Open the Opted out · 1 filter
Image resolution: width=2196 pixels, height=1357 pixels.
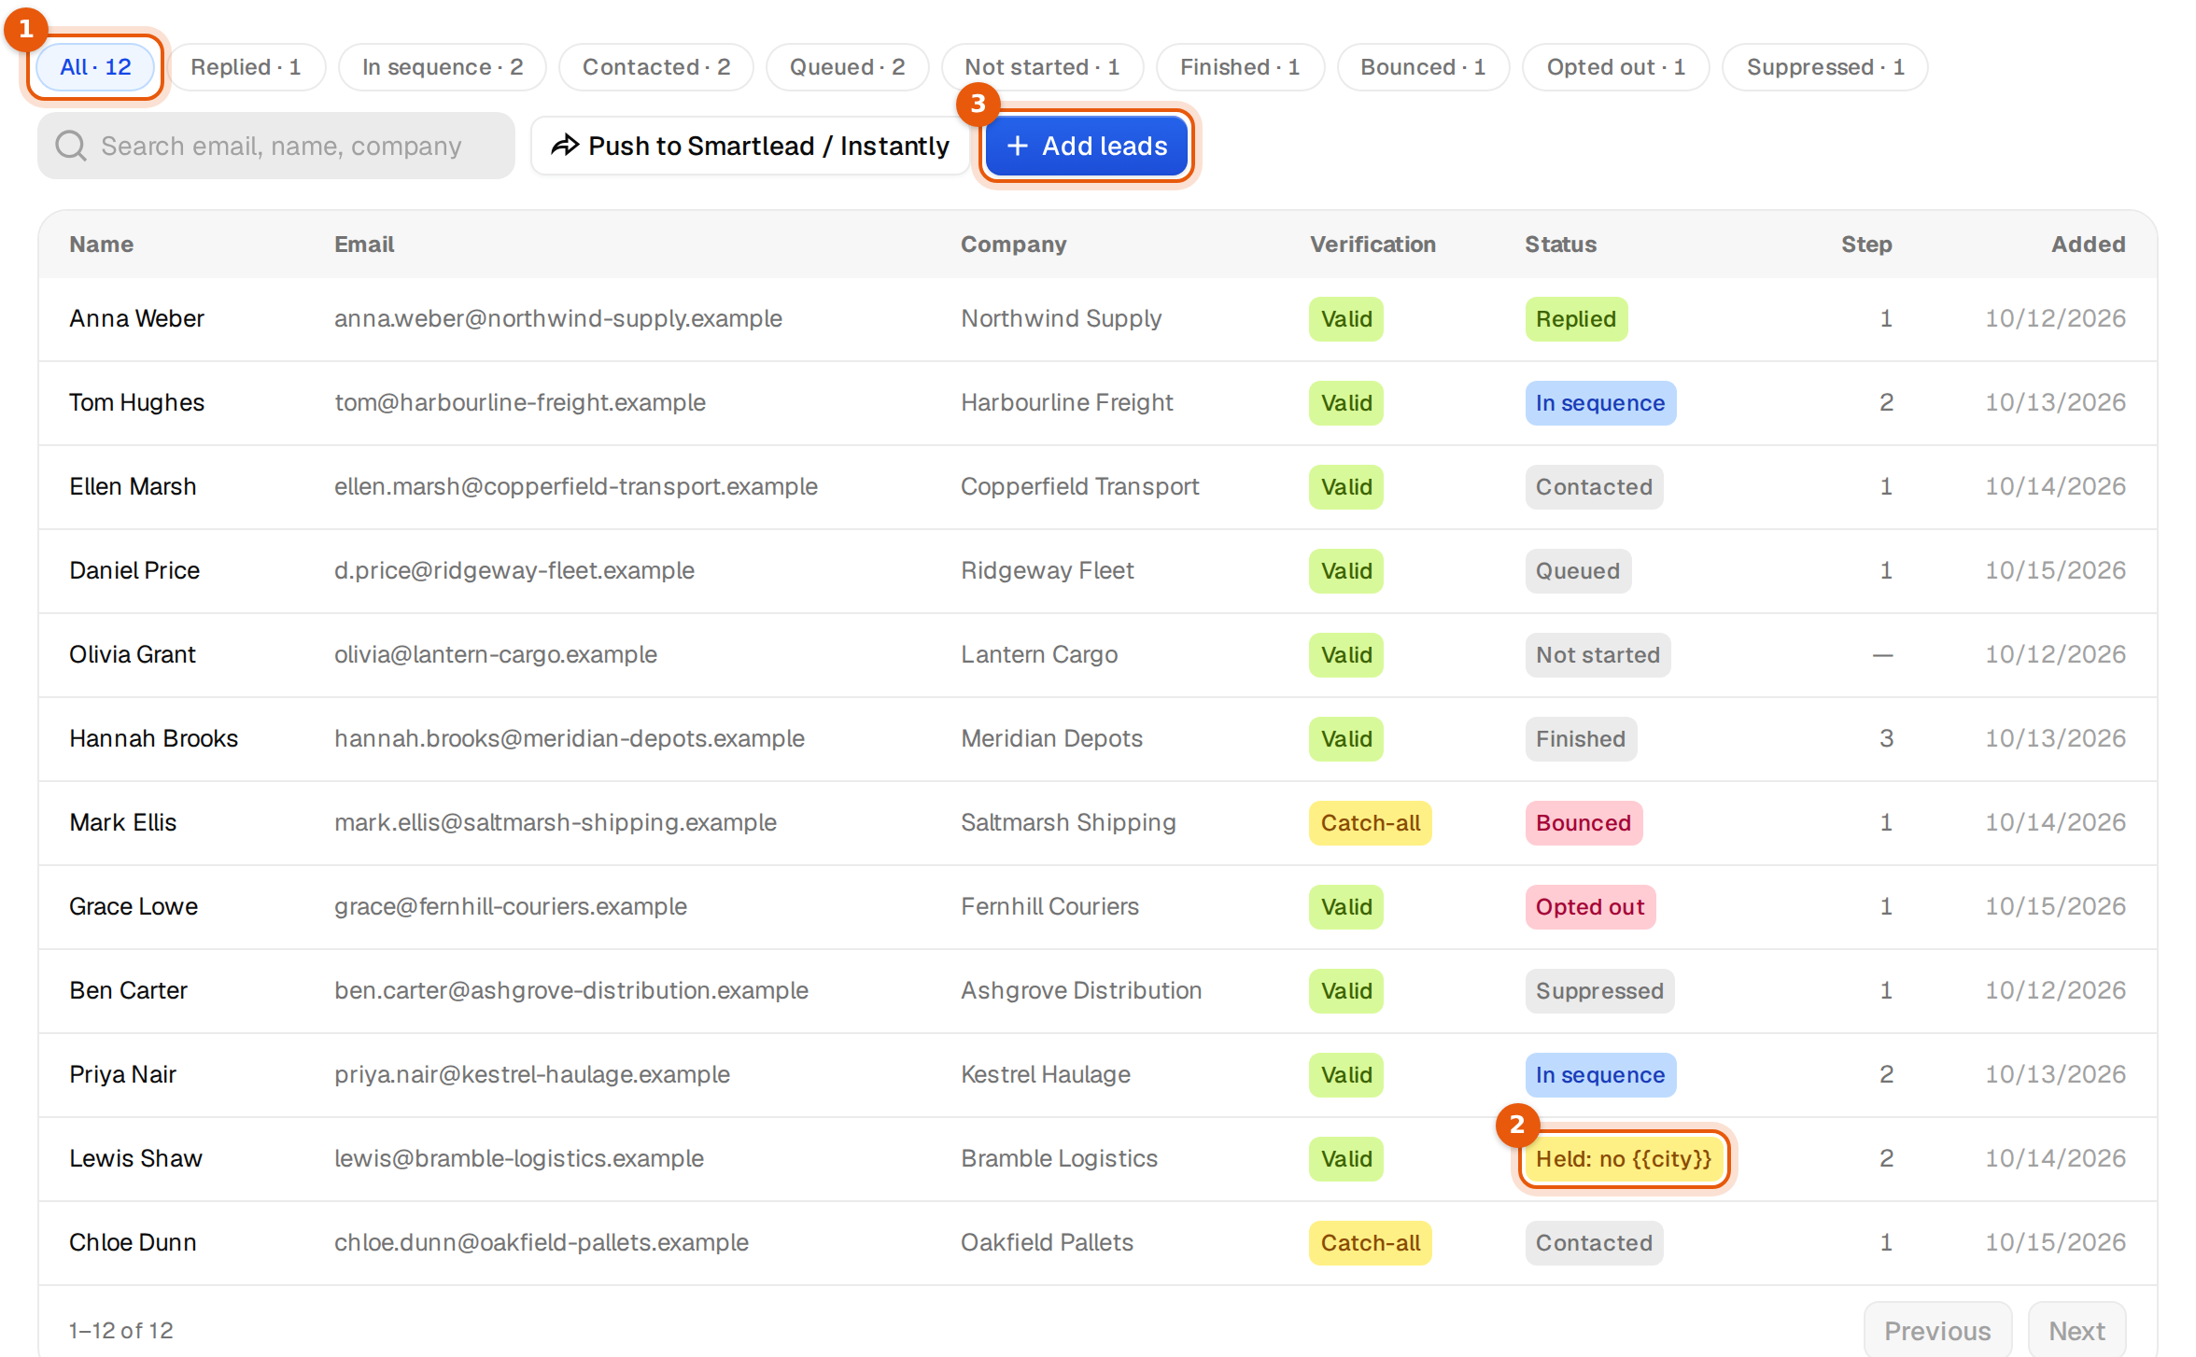tap(1616, 67)
